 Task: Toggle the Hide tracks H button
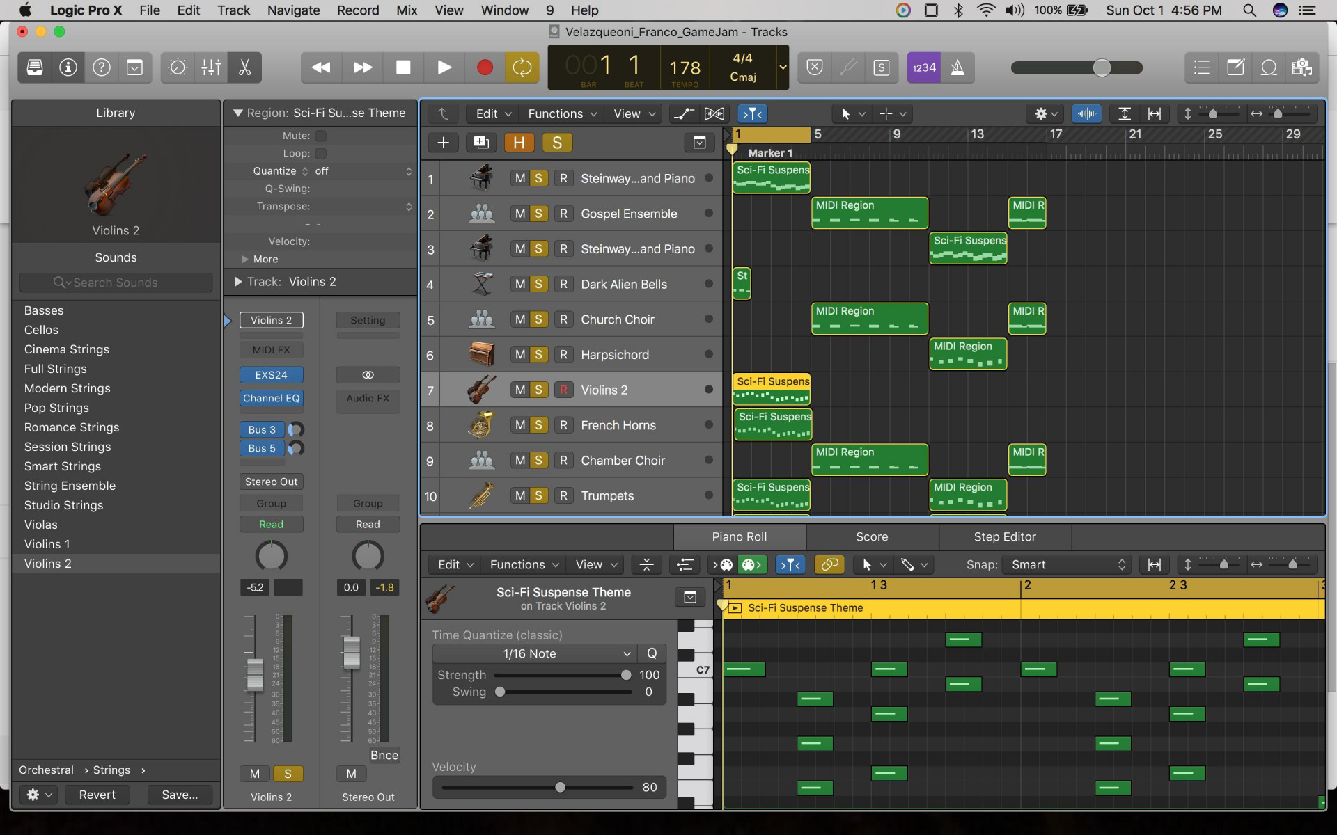pos(519,143)
